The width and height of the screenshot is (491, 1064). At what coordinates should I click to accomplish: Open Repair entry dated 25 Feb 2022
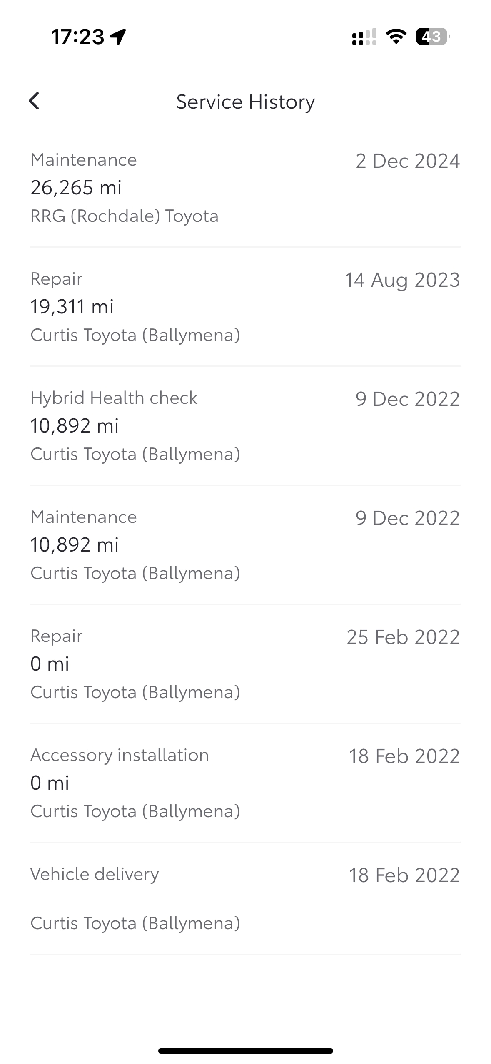[x=245, y=664]
